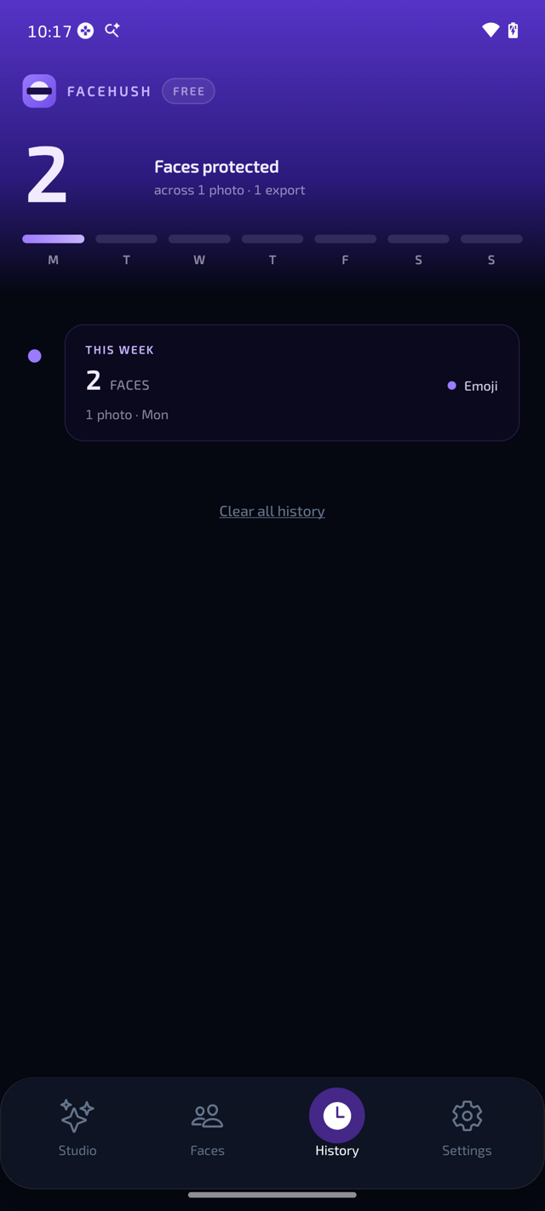
Task: Tap the Faces protected counter number
Action: [x=47, y=175]
